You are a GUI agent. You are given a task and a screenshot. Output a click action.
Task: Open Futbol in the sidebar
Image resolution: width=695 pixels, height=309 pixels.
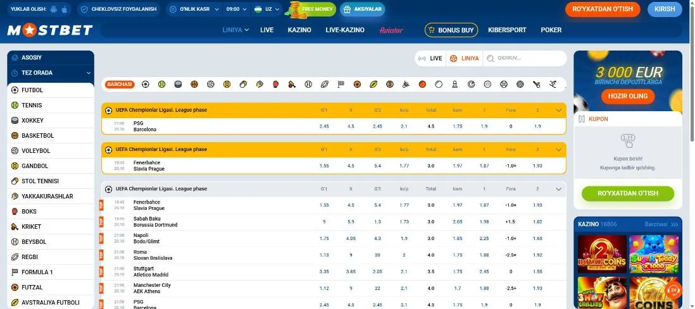click(x=51, y=90)
